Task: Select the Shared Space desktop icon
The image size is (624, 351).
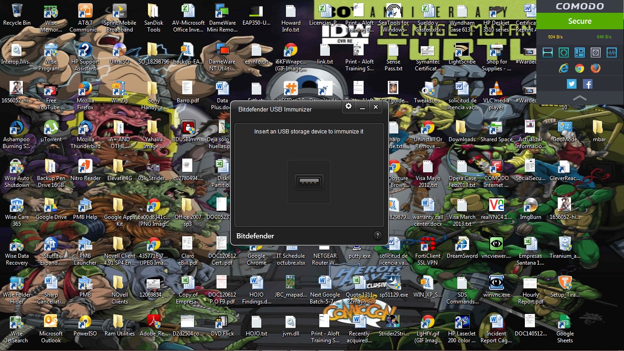Action: click(497, 131)
